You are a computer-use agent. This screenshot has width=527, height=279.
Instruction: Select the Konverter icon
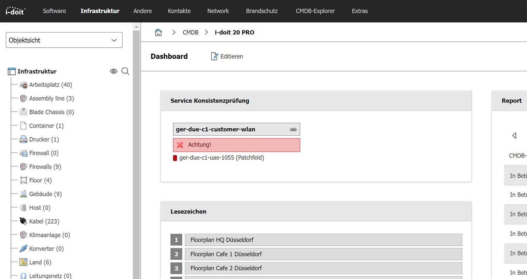click(x=24, y=249)
